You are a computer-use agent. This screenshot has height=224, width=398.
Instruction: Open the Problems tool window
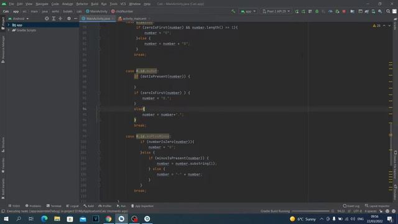coord(33,206)
